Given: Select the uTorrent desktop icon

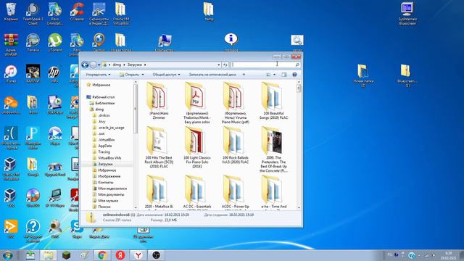Looking at the screenshot, I should click(55, 43).
